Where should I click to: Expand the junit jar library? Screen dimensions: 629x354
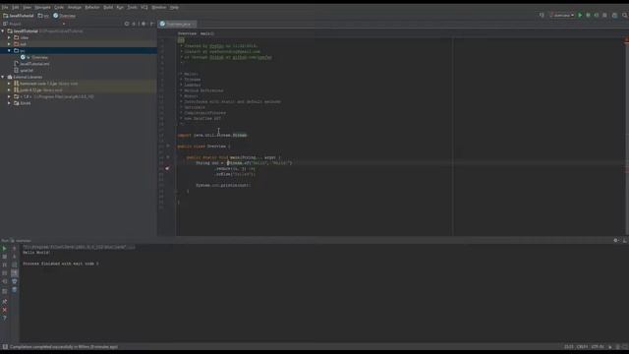click(9, 89)
